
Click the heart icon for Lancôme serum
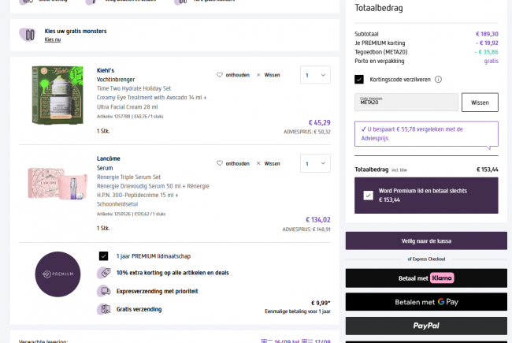[220, 163]
